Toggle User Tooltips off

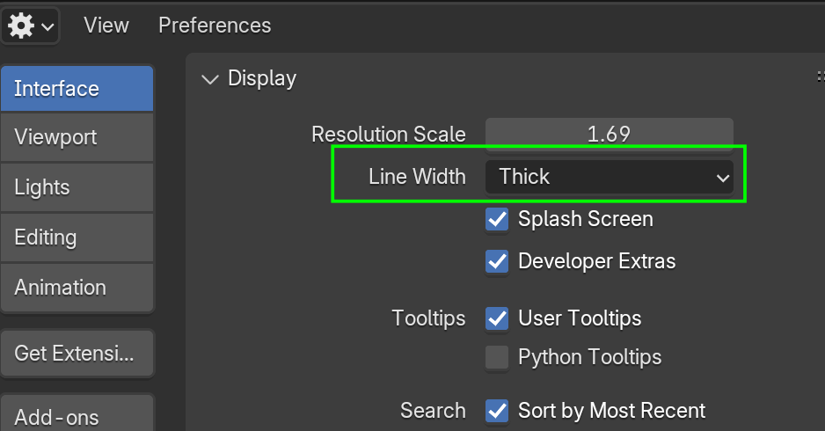click(497, 318)
